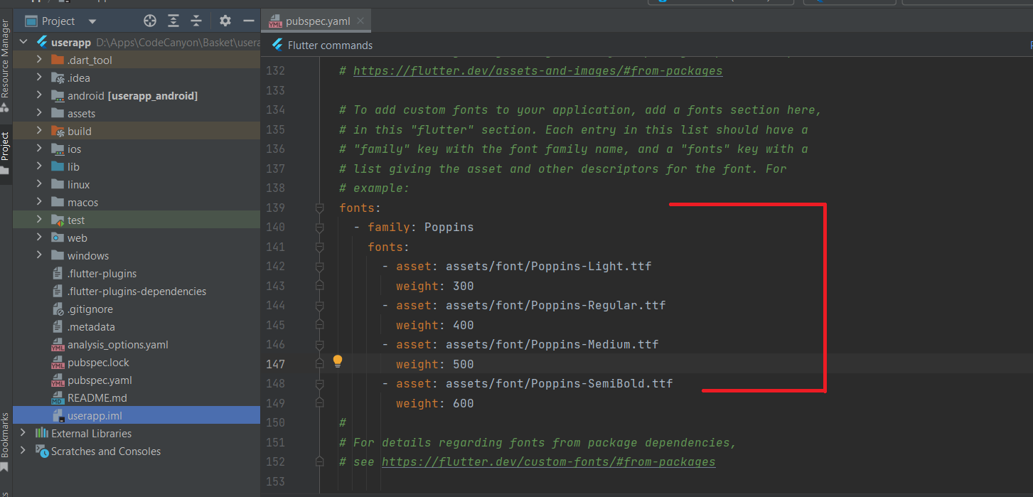Open Project panel settings gear

[x=225, y=21]
